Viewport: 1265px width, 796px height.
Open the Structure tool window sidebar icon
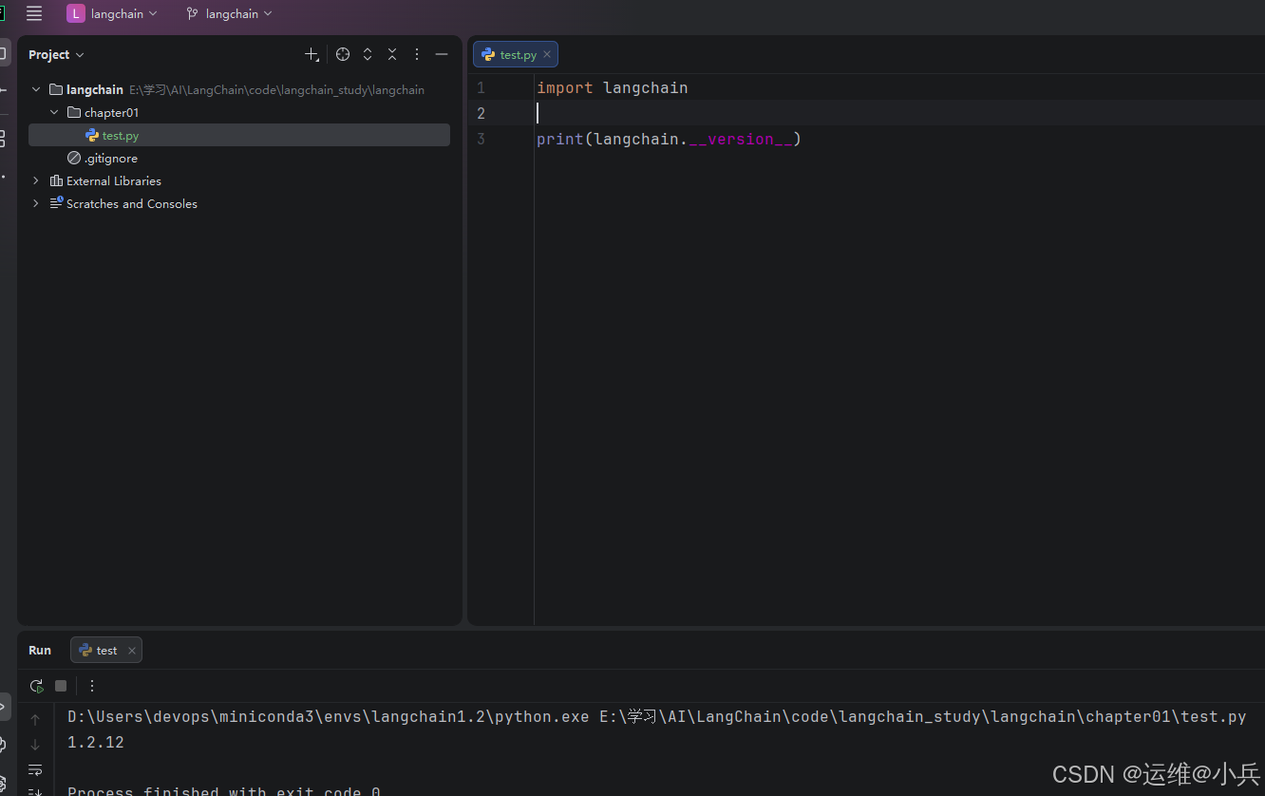coord(3,139)
